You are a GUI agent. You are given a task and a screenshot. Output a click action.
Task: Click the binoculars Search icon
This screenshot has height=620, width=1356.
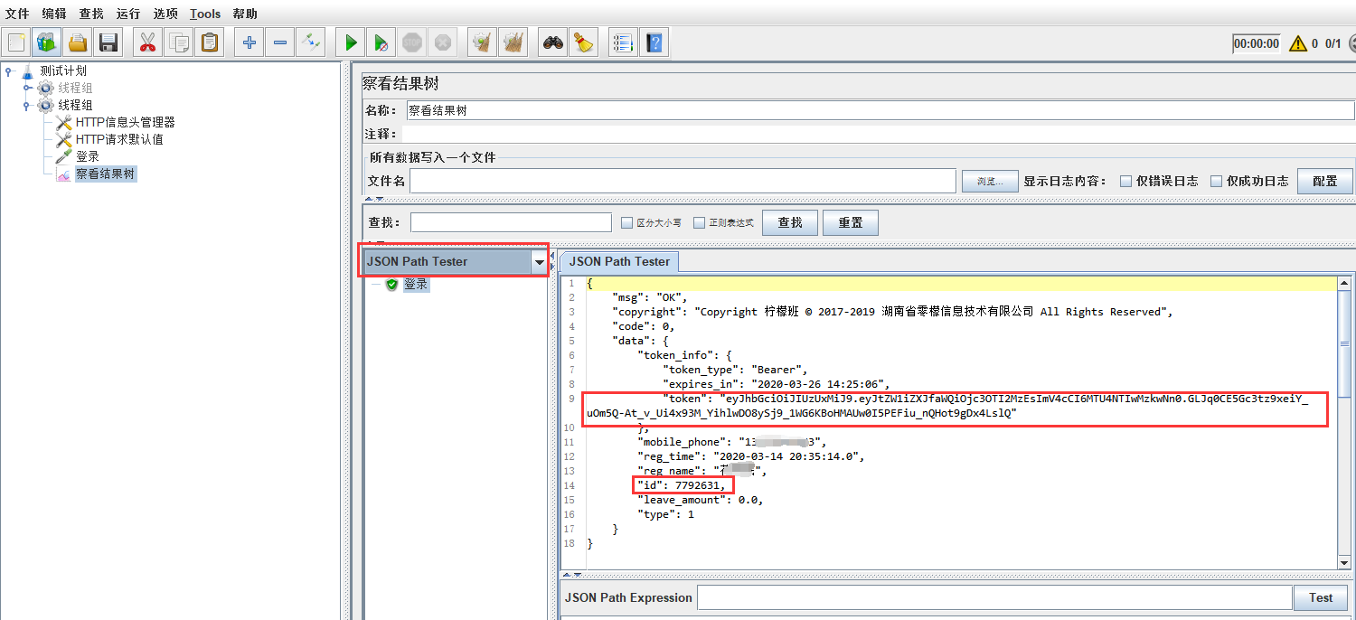[553, 42]
